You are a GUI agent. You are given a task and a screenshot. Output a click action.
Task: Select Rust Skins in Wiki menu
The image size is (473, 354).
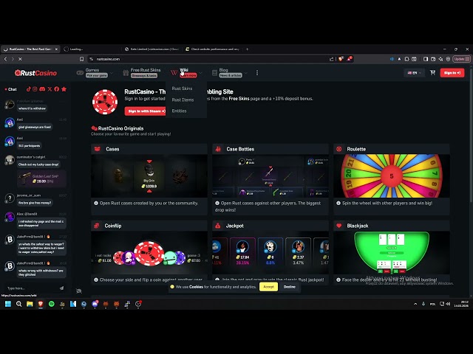pyautogui.click(x=182, y=88)
